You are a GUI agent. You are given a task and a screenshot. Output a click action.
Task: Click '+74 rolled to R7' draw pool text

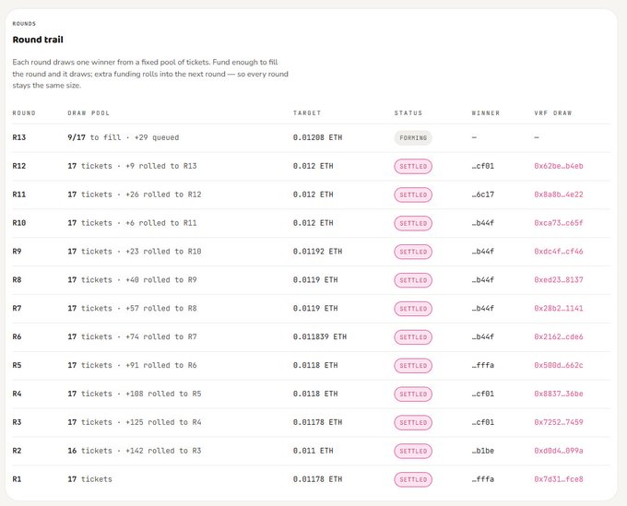[161, 336]
